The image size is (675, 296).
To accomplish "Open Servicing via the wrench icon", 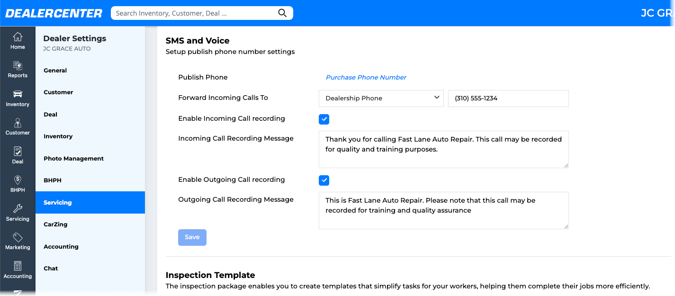I will pos(18,213).
